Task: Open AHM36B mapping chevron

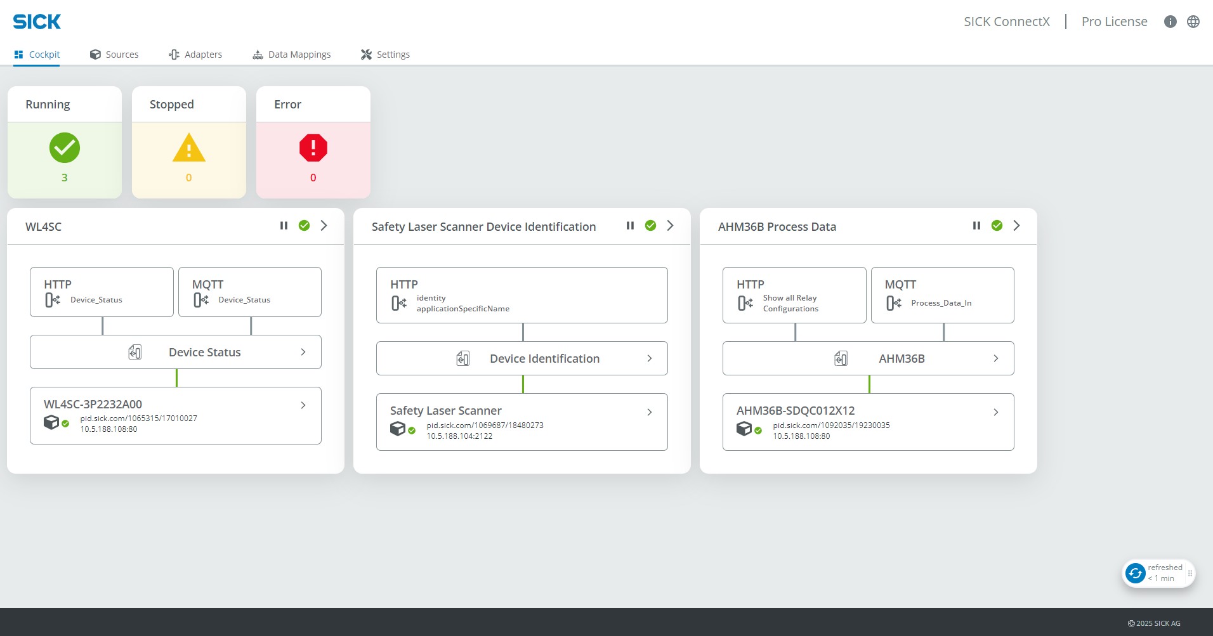Action: pos(996,358)
